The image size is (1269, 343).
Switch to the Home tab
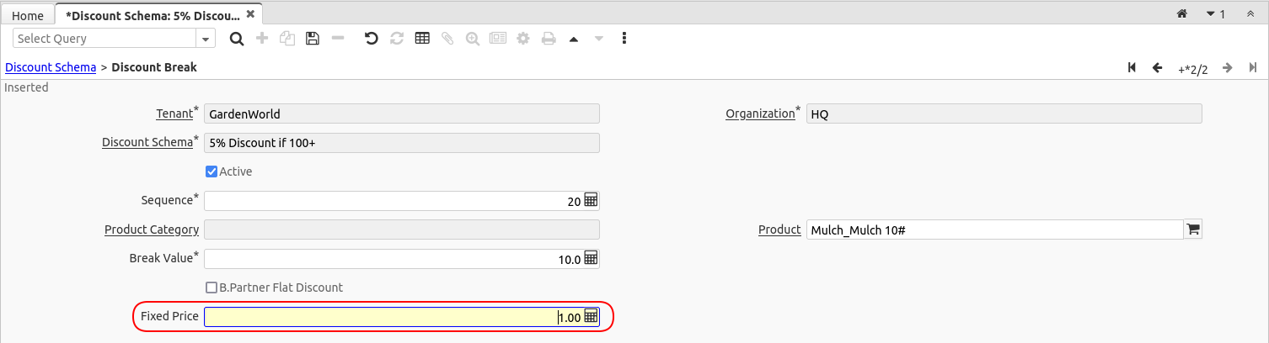click(x=28, y=15)
